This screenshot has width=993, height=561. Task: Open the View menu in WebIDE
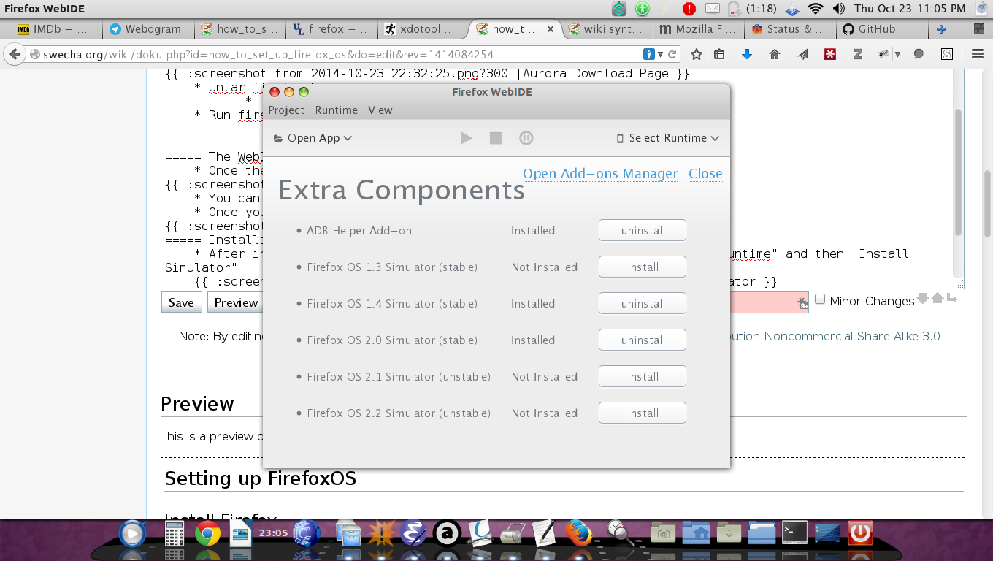[380, 110]
